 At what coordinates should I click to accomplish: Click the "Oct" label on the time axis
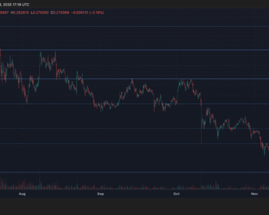tap(177, 194)
